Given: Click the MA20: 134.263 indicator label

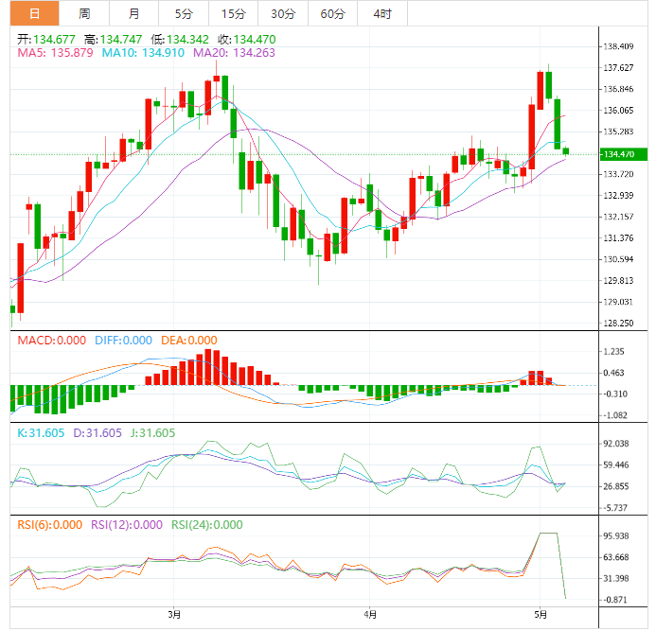Looking at the screenshot, I should [234, 53].
